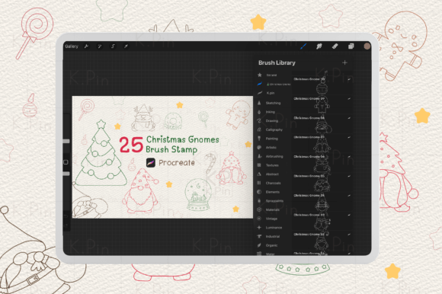Click the brush size slider handle
Image resolution: width=442 pixels, height=294 pixels.
(x=66, y=141)
